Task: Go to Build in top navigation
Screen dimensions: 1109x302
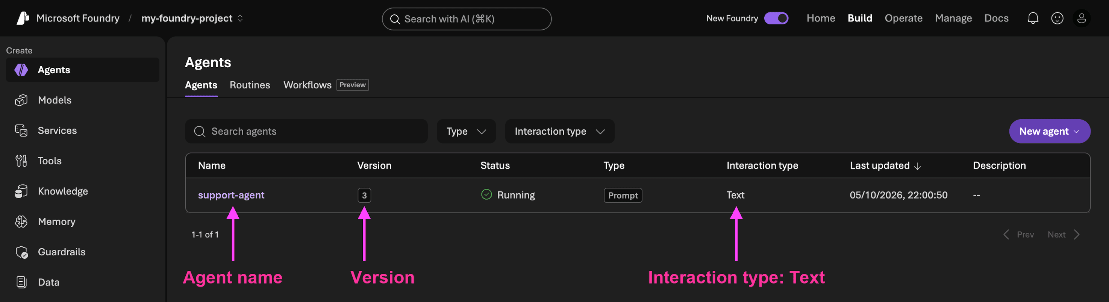Action: tap(859, 18)
